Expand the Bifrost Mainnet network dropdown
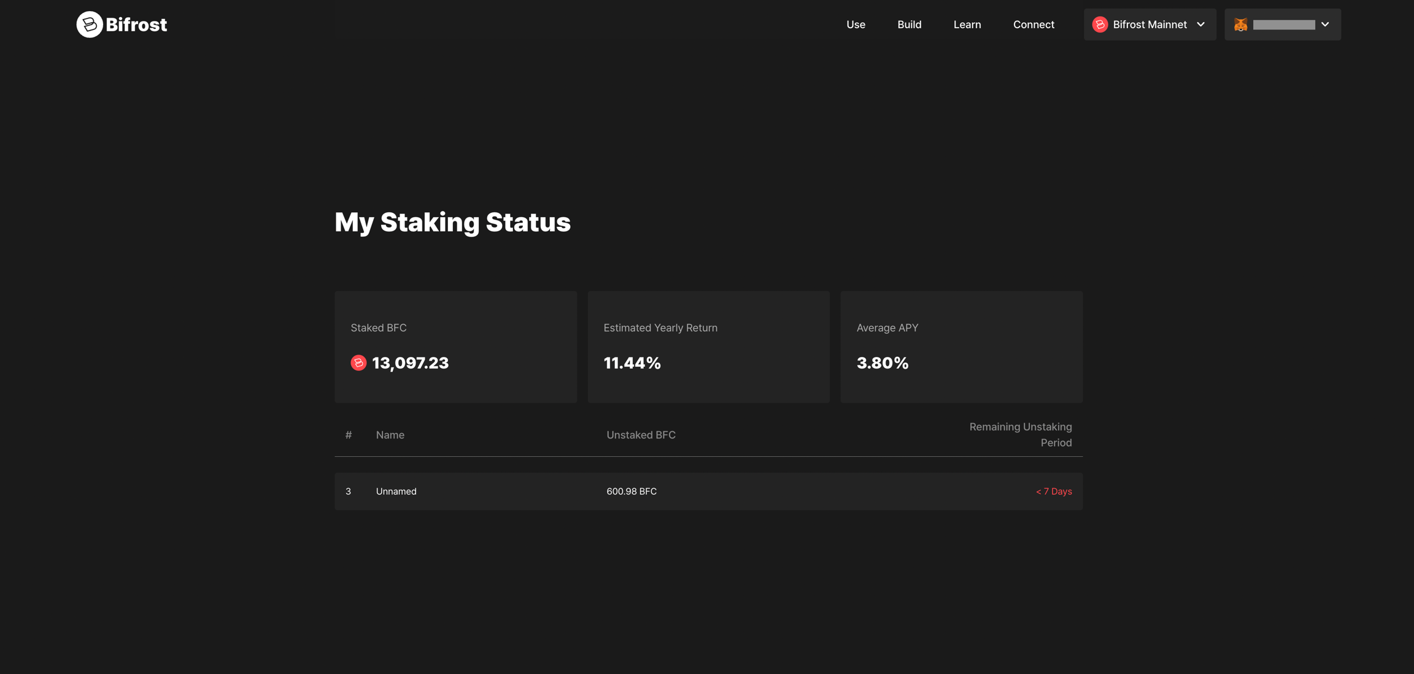The image size is (1414, 674). pyautogui.click(x=1149, y=25)
